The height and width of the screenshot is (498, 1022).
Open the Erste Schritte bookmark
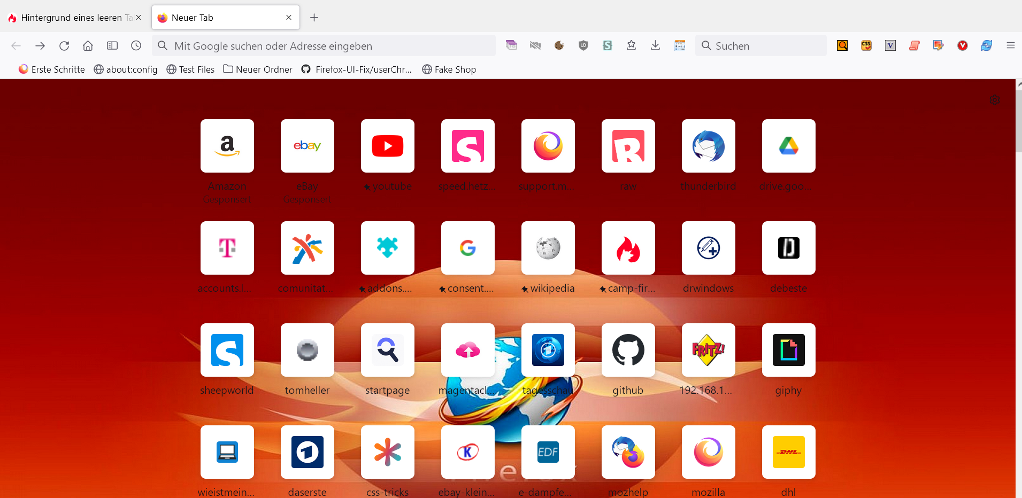click(52, 69)
